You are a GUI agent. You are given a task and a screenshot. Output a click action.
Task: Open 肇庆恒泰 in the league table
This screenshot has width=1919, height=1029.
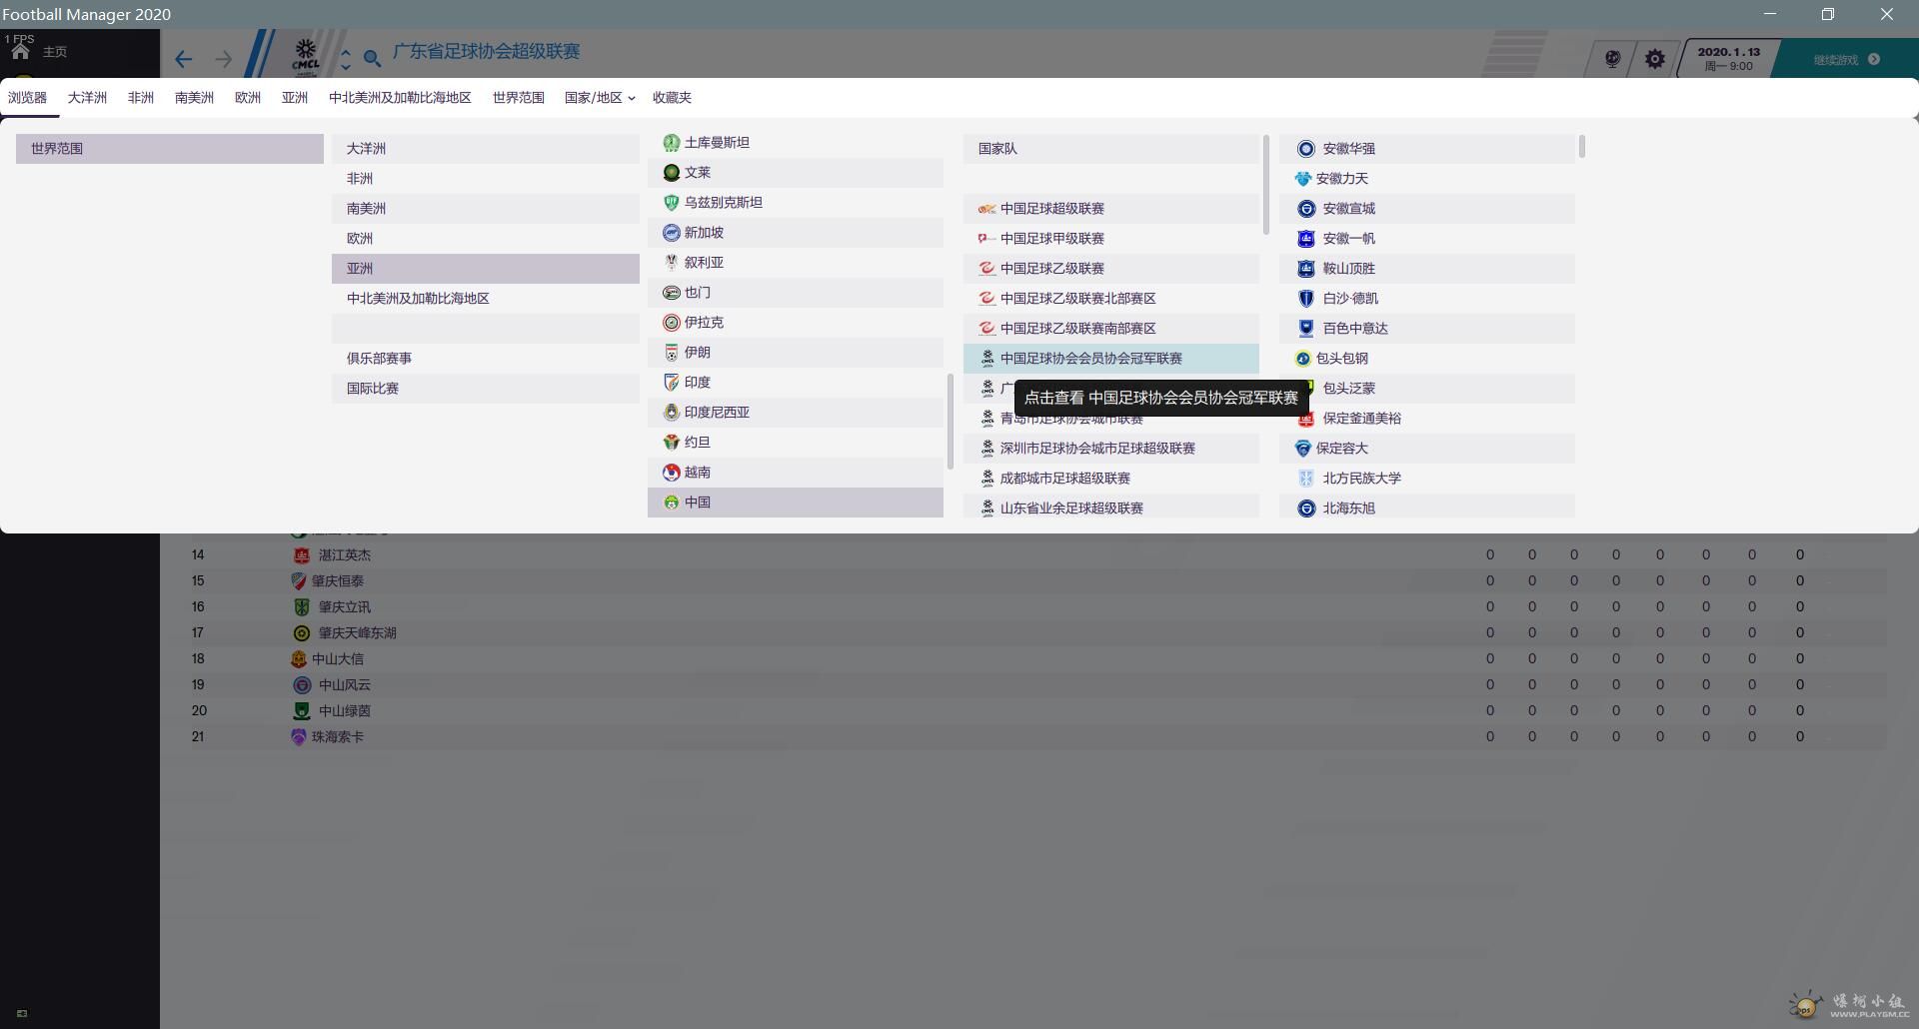click(337, 580)
